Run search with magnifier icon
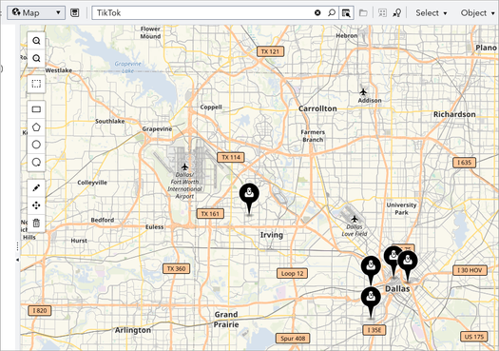The image size is (499, 351). click(332, 12)
